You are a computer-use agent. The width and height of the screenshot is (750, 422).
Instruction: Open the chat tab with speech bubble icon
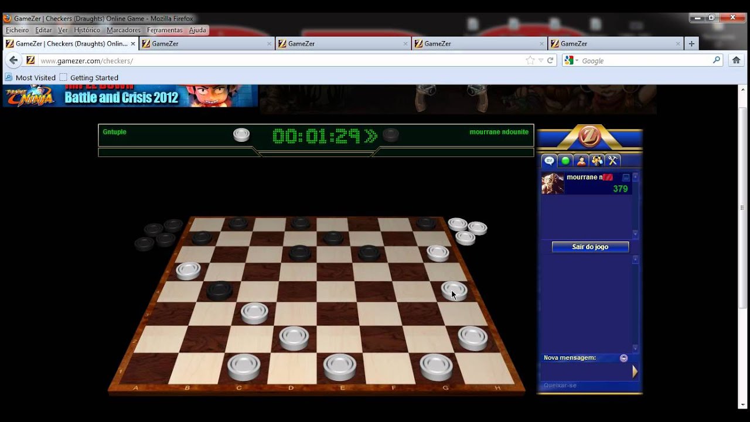tap(549, 161)
